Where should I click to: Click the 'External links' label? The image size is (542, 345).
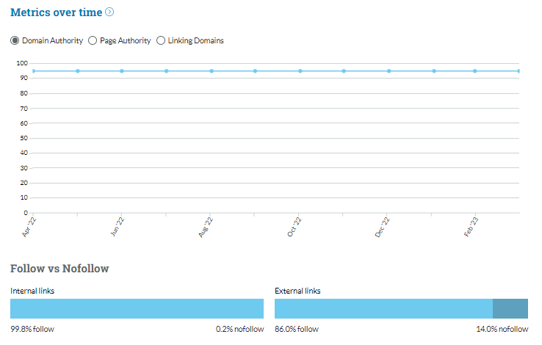(297, 291)
